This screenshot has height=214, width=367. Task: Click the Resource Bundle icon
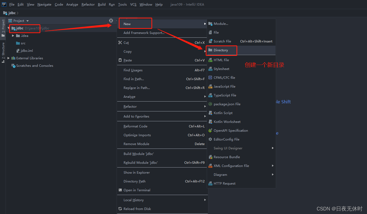[x=210, y=157]
